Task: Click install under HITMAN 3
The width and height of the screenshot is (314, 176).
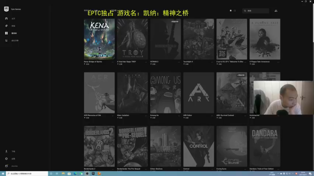Action: pos(153,64)
